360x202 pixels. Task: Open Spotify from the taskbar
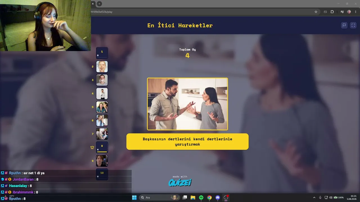pos(201,198)
